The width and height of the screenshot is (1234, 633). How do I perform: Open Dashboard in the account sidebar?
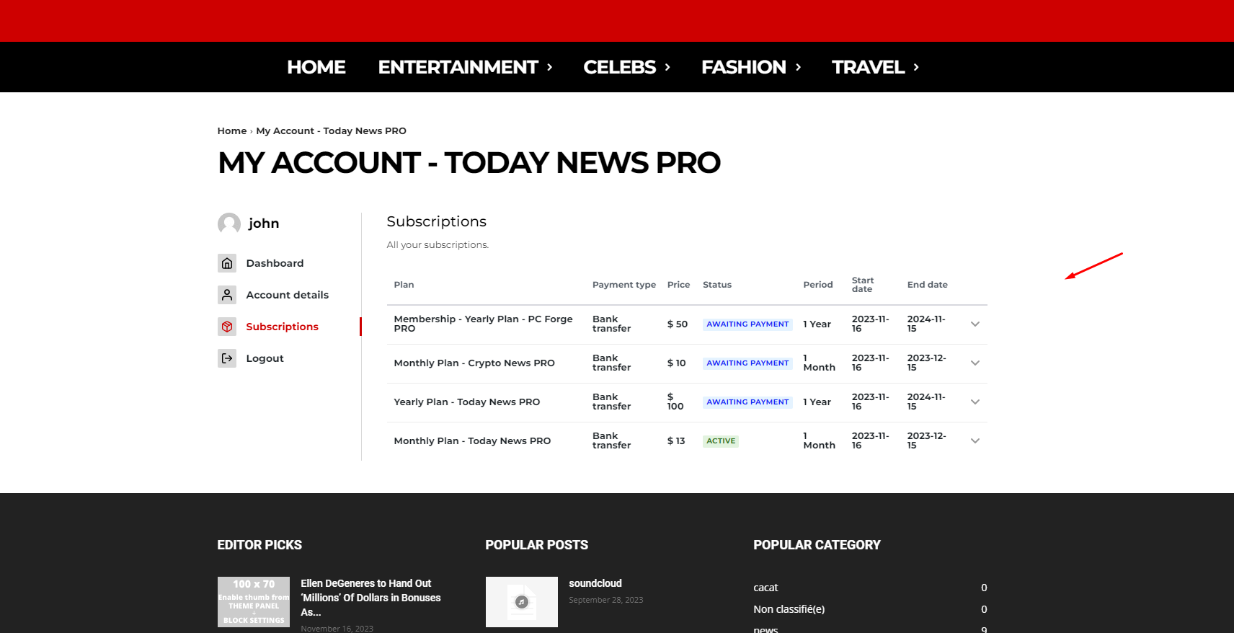coord(275,263)
